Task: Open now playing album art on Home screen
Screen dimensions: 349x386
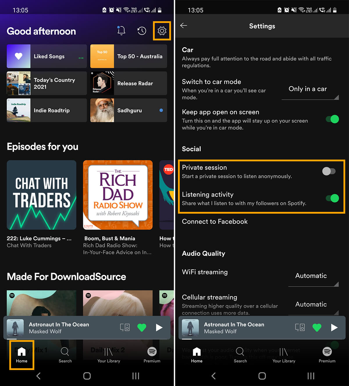Action: click(15, 328)
